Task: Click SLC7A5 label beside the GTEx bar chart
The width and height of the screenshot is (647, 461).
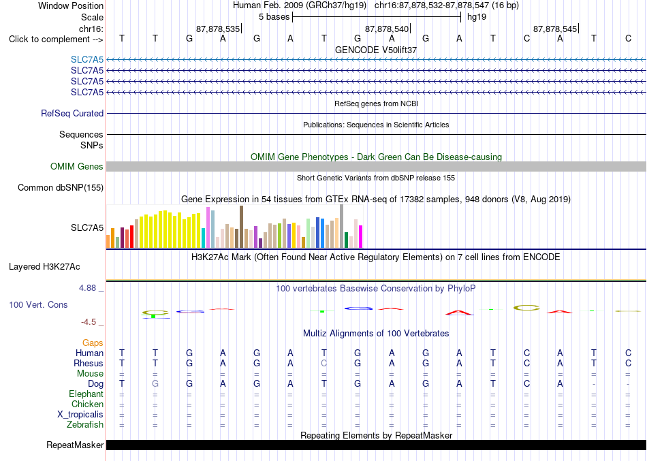Action: click(87, 228)
